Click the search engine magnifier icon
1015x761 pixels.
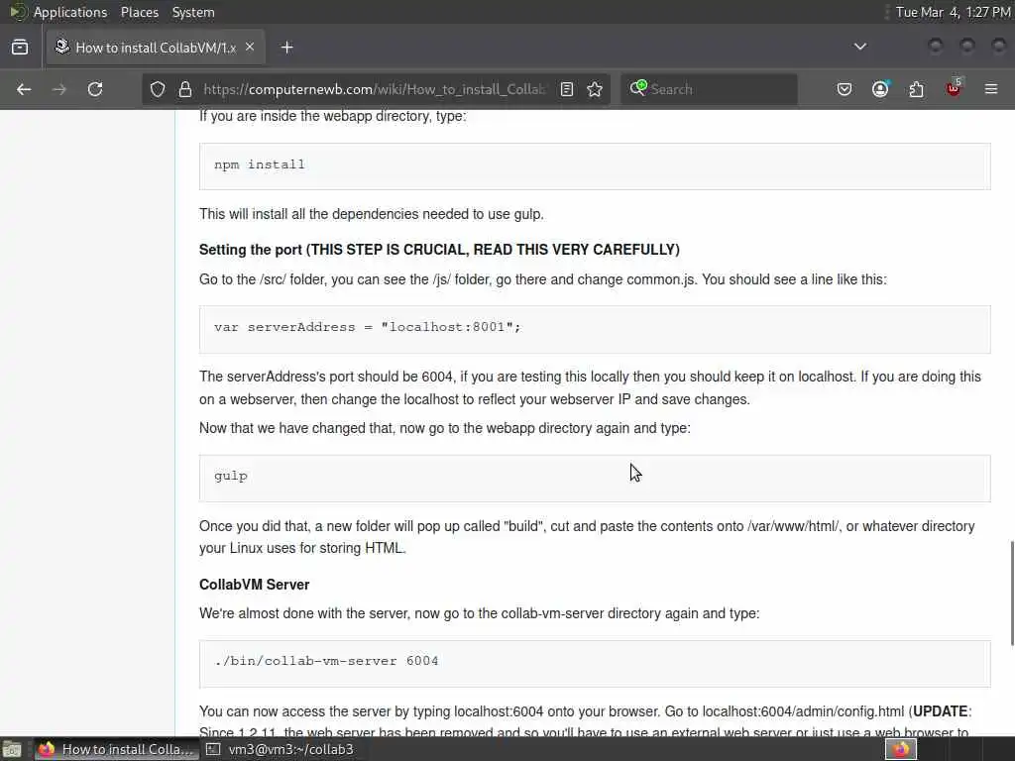click(637, 88)
